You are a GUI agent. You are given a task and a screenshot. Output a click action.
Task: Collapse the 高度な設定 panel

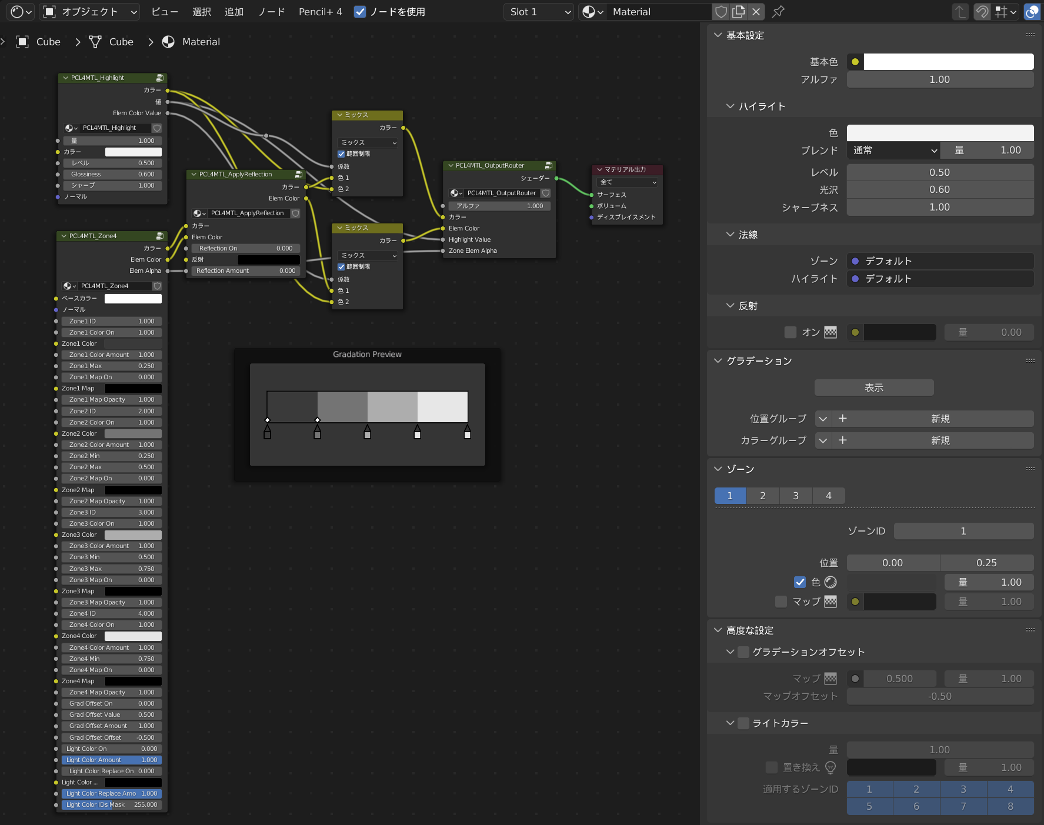718,630
